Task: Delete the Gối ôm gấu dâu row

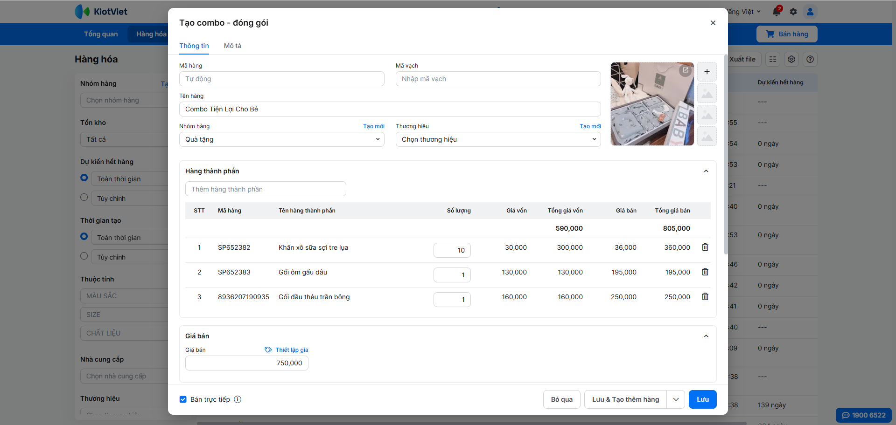Action: tap(705, 272)
